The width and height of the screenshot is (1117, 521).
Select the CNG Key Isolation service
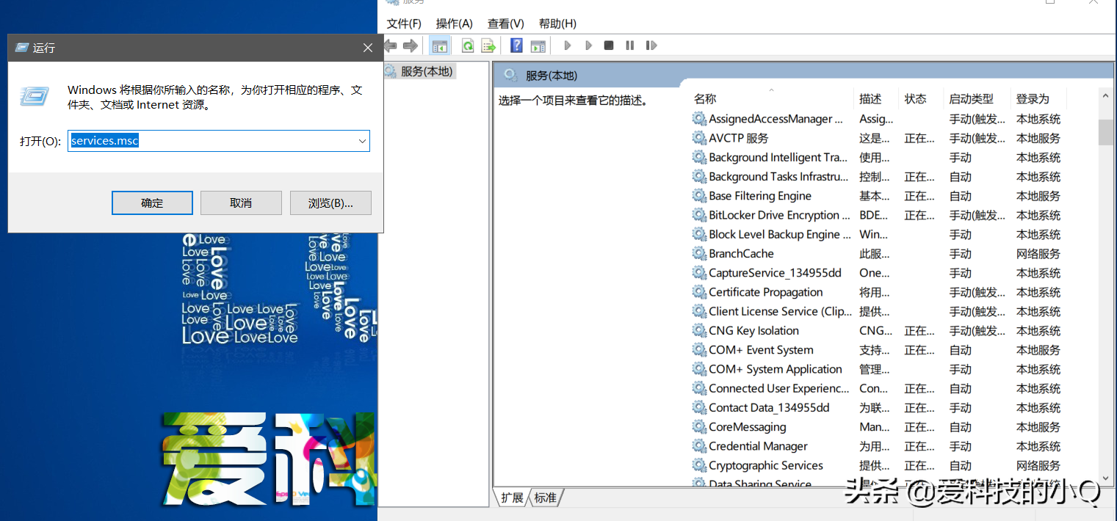click(x=753, y=331)
